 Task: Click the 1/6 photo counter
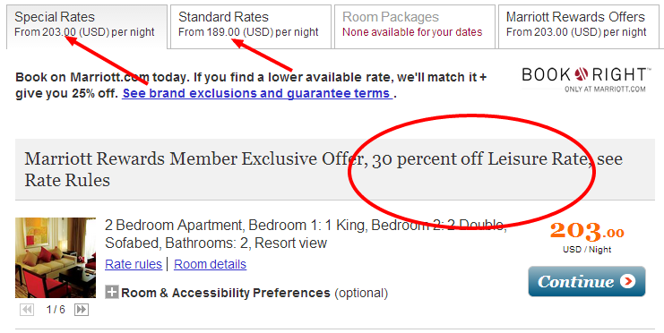pos(56,310)
